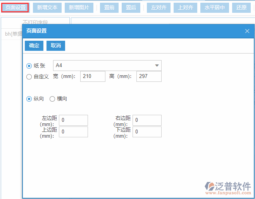Choose 横向 landscape orientation
255x199 pixels.
pyautogui.click(x=52, y=99)
